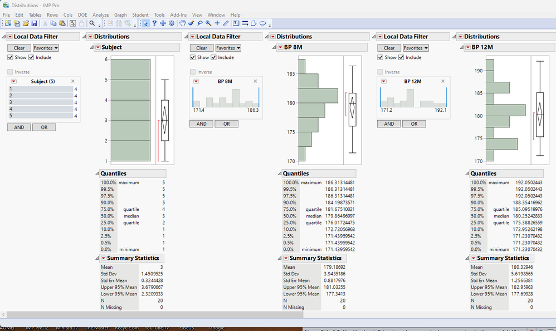This screenshot has width=556, height=331.
Task: Open the Add-Ins menu
Action: (x=178, y=15)
